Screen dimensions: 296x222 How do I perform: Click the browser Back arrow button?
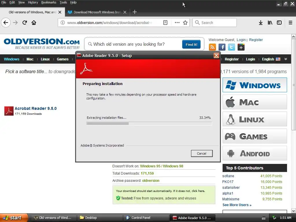[6, 23]
